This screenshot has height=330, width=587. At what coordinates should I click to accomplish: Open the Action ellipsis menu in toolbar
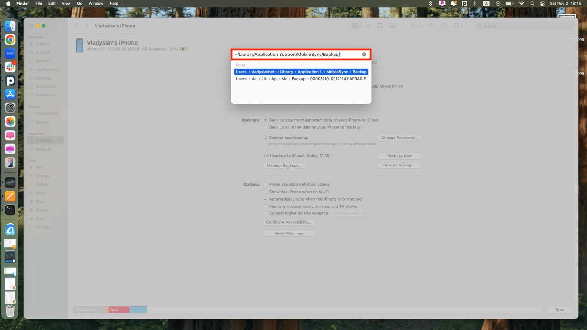tap(458, 26)
